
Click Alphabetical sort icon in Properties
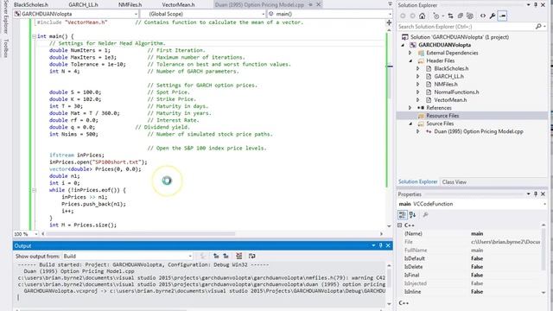click(x=412, y=215)
